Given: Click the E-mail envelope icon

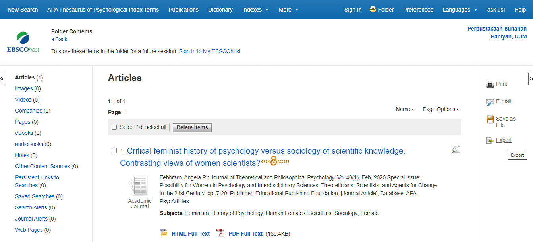Looking at the screenshot, I should click(x=490, y=102).
